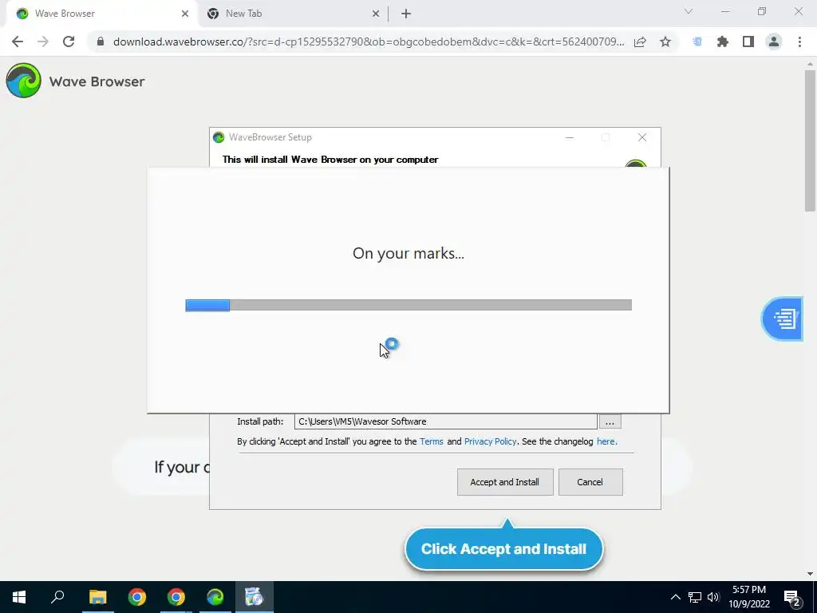817x613 pixels.
Task: Click the taskbar clock showing 5:57 PM
Action: tap(749, 597)
